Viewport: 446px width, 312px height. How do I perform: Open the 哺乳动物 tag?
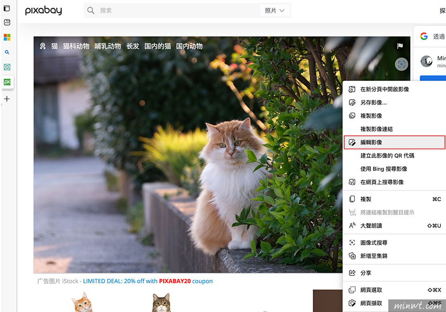pyautogui.click(x=108, y=46)
